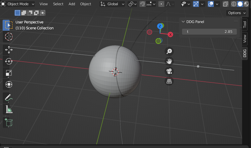
Task: Toggle X-ray view mode
Action: click(x=226, y=4)
